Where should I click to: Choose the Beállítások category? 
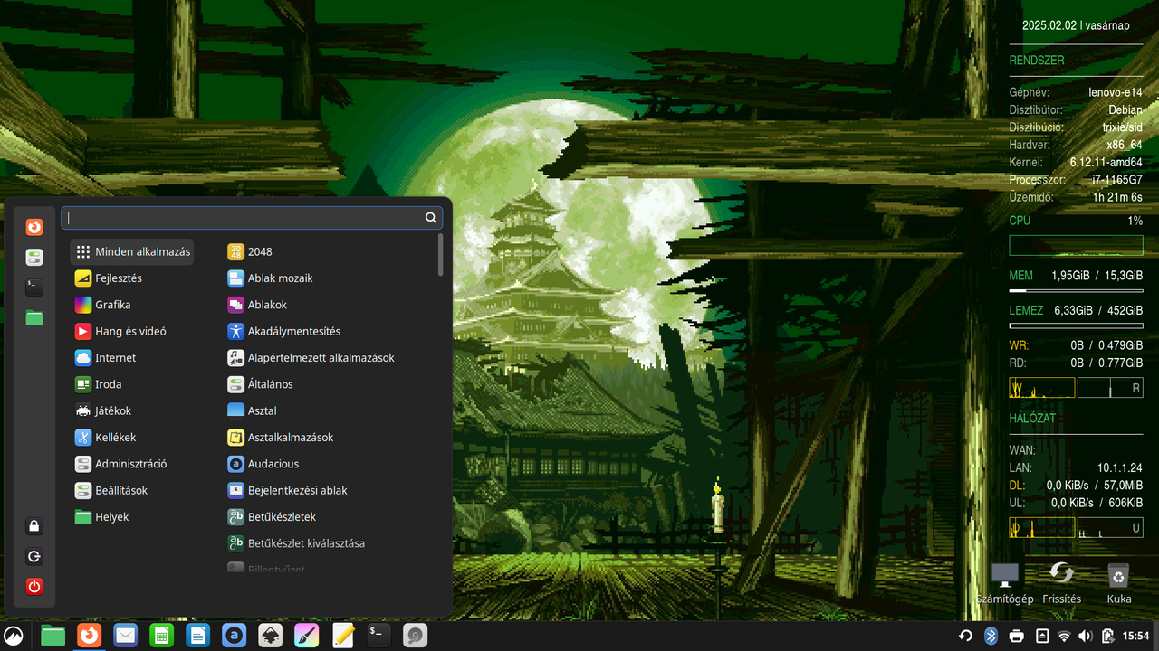pos(121,490)
